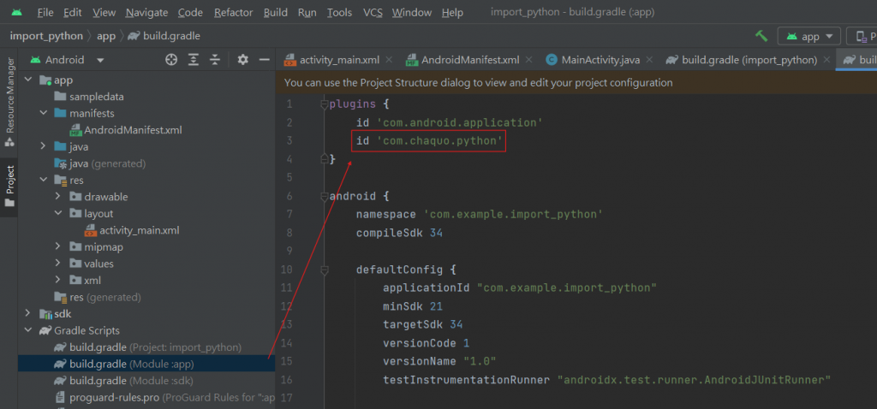This screenshot has width=877, height=409.
Task: Open the File menu
Action: pos(45,12)
